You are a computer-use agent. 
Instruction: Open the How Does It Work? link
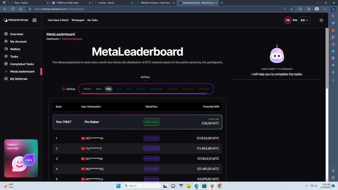(x=59, y=20)
